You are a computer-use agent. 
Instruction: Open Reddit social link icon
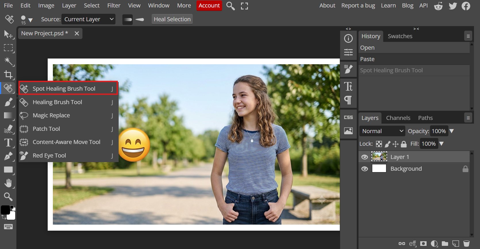coord(438,6)
